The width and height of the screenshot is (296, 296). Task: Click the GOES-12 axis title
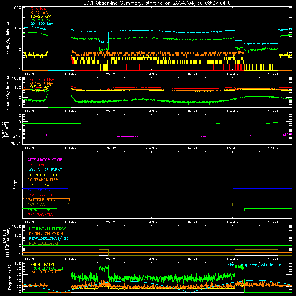click(5, 129)
